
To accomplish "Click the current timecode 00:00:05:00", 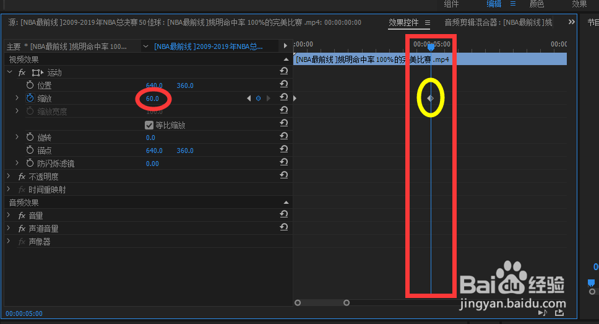I will [x=24, y=313].
